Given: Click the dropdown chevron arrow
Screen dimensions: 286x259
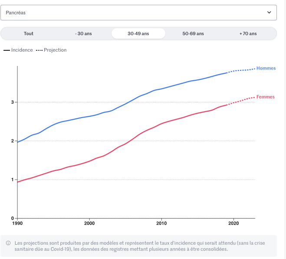Looking at the screenshot, I should [x=269, y=13].
